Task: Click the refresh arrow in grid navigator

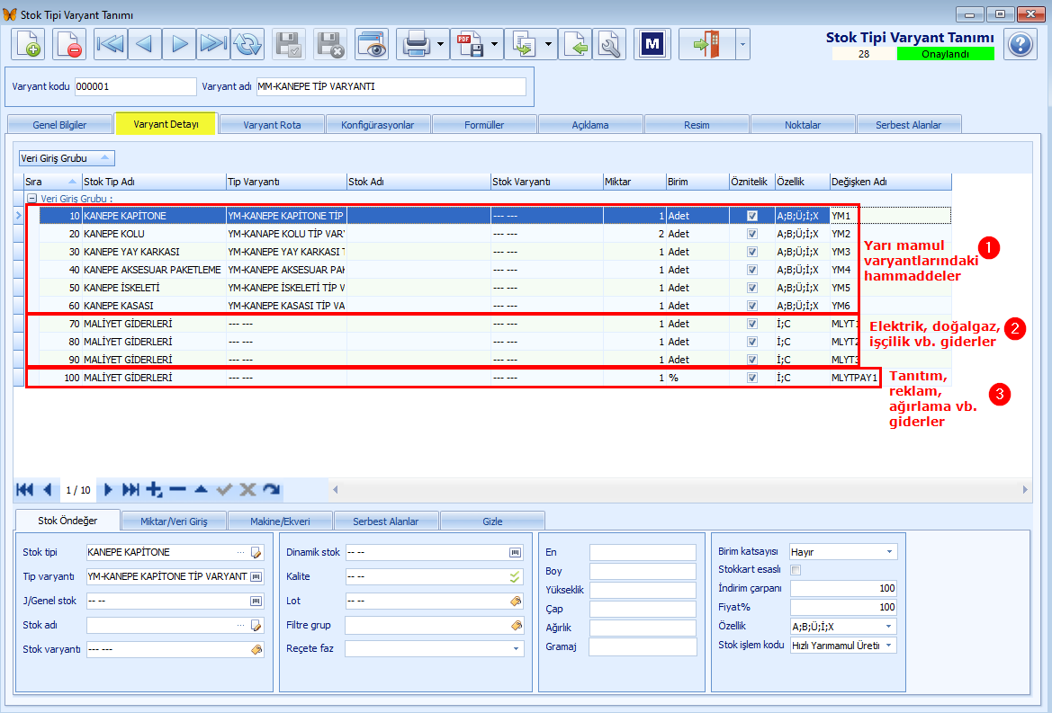Action: pyautogui.click(x=271, y=490)
